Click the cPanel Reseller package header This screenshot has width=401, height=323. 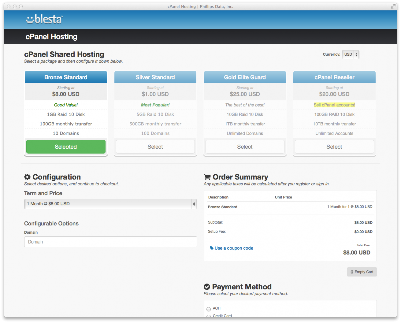[x=335, y=77]
